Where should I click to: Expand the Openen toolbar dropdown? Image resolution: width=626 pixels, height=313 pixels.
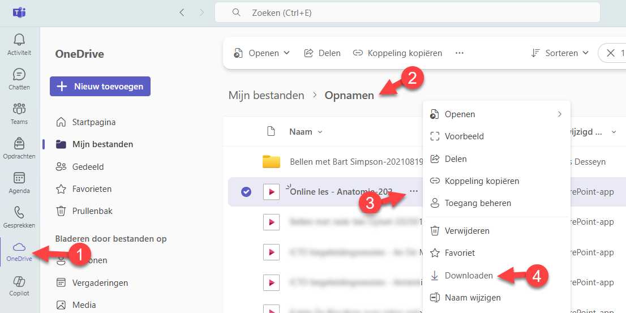click(x=262, y=53)
